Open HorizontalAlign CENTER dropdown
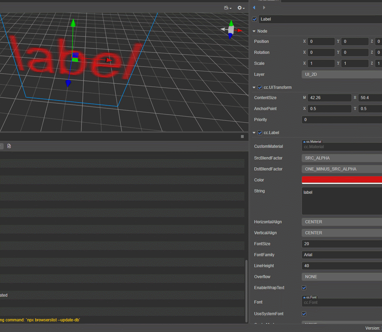This screenshot has width=382, height=332. click(342, 222)
